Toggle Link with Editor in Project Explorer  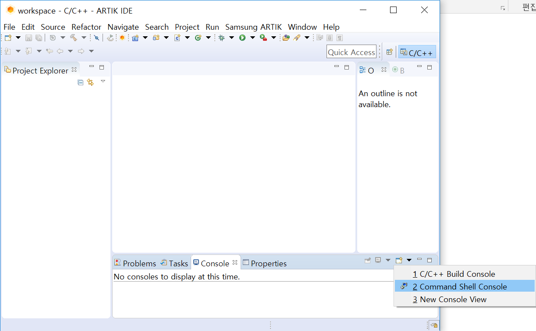tap(90, 82)
